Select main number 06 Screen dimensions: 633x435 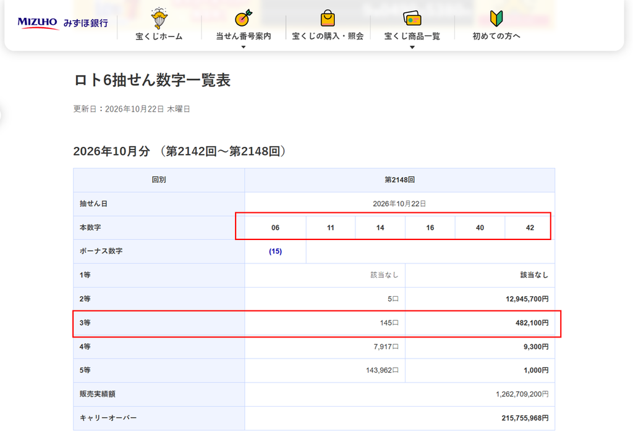pyautogui.click(x=275, y=228)
